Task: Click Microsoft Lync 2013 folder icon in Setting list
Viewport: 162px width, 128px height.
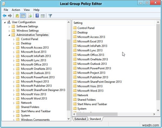Action: coord(75,50)
